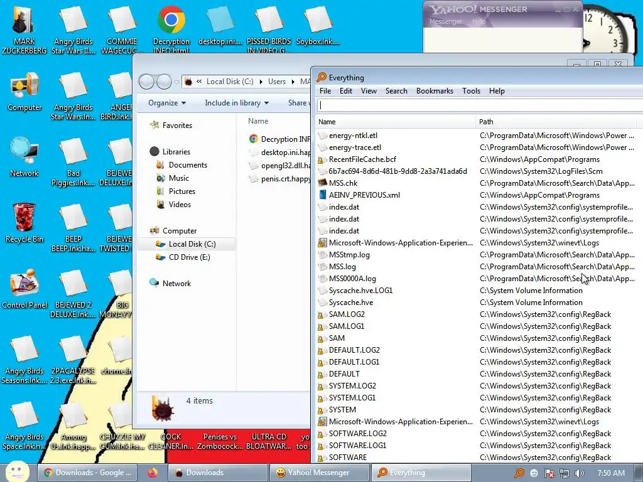Sort Everything results by Name column

pos(396,122)
